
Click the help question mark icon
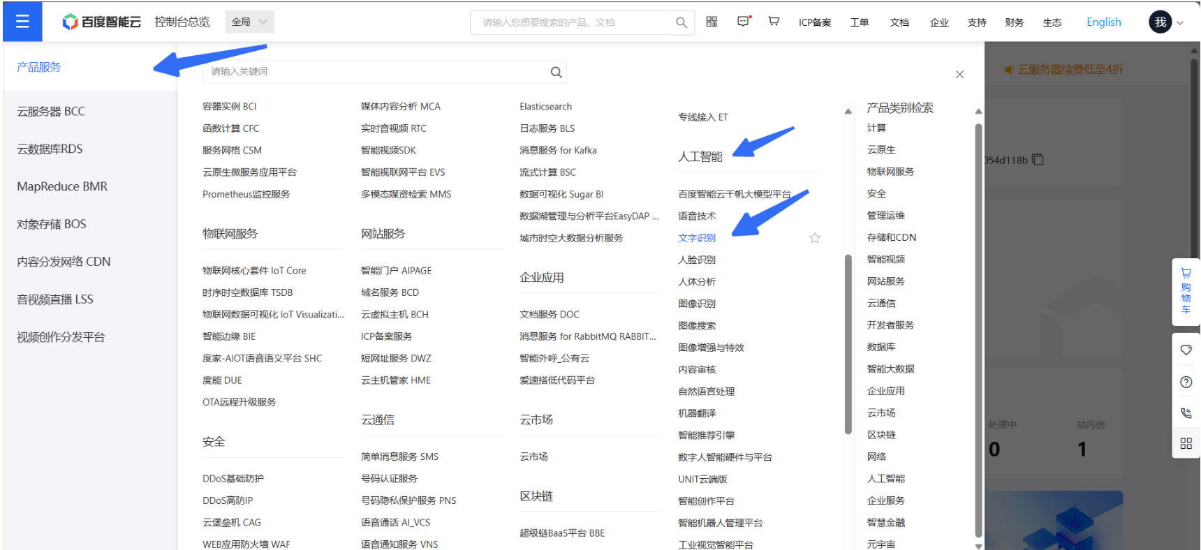[1186, 382]
